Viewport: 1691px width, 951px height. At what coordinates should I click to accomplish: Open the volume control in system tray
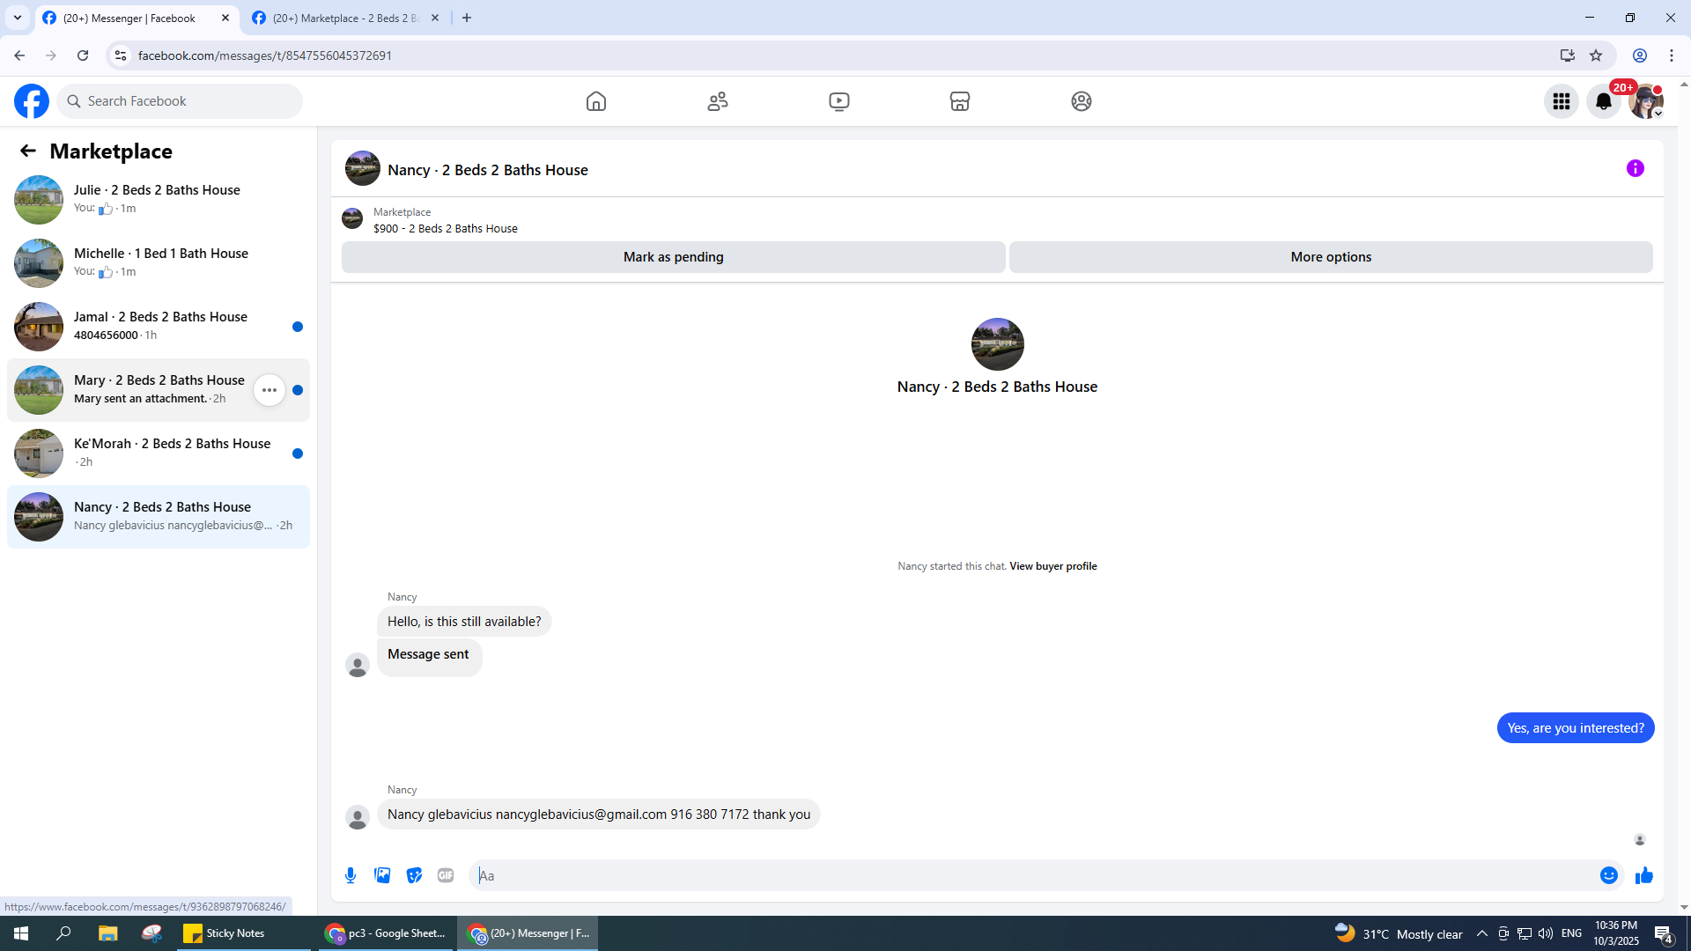(1546, 933)
